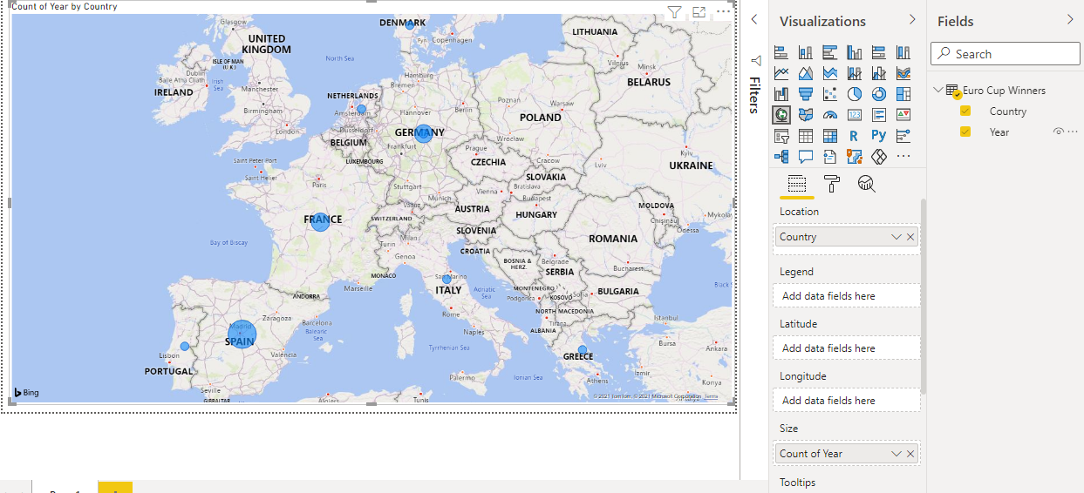Select the ArcGIS Maps visual
Image resolution: width=1084 pixels, height=493 pixels.
pos(855,157)
